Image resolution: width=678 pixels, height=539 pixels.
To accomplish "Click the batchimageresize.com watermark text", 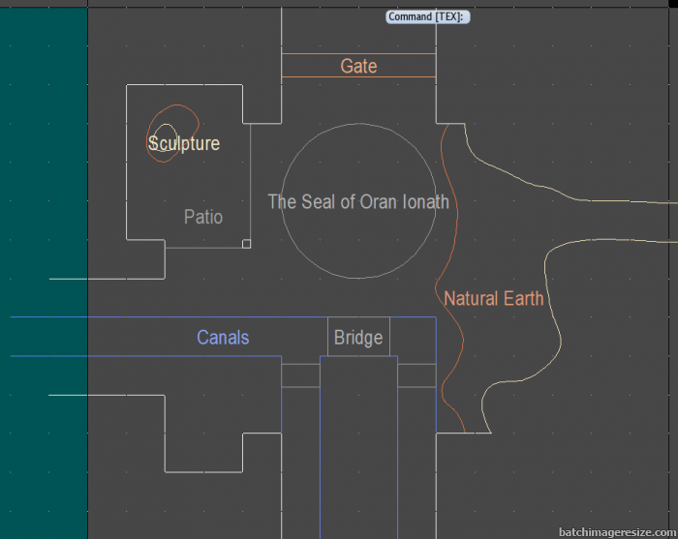I will click(617, 531).
